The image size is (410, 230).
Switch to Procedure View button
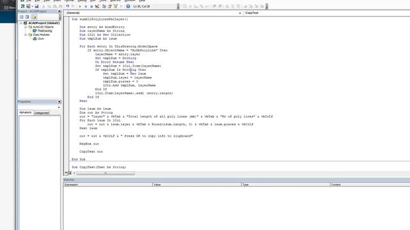coord(67,173)
